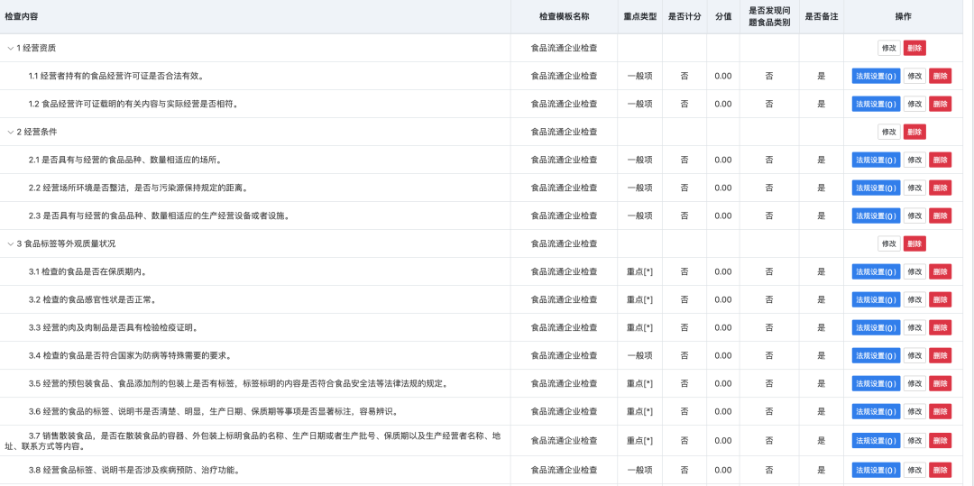The image size is (974, 486).
Task: Open 法规设置 for row 3.2
Action: pos(876,299)
